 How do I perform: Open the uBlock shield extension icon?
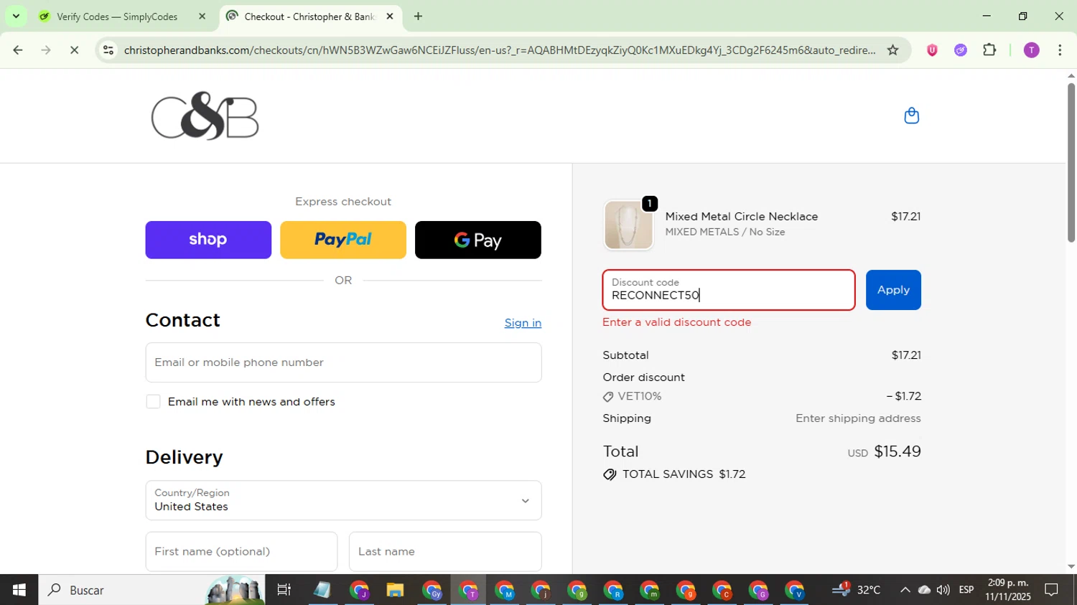932,50
